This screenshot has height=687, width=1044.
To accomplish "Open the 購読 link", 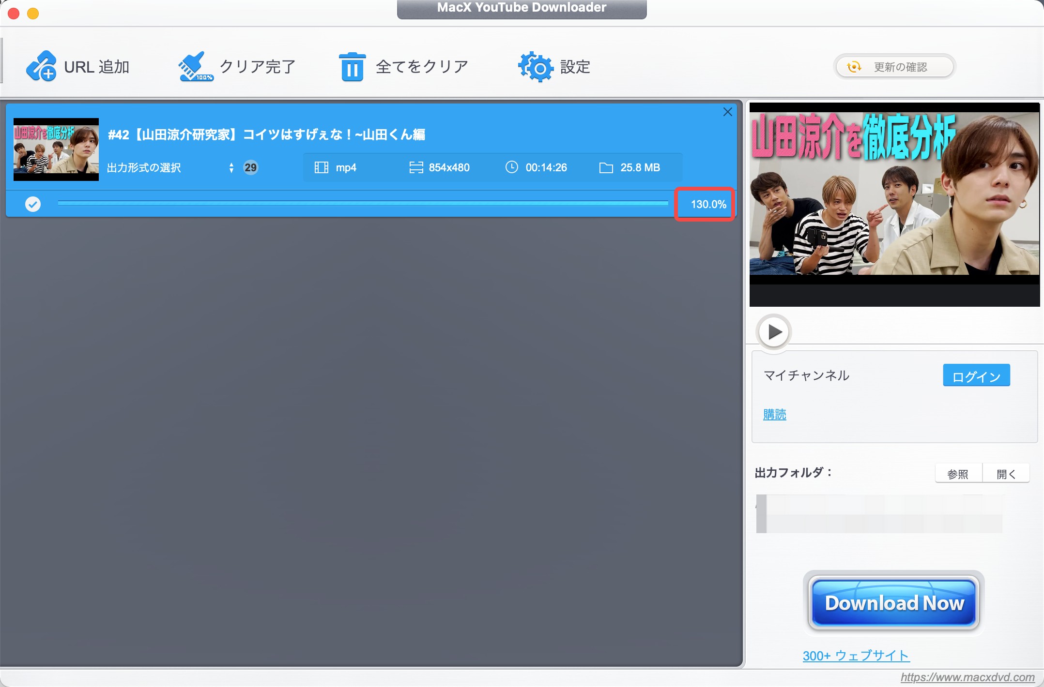I will pyautogui.click(x=775, y=414).
